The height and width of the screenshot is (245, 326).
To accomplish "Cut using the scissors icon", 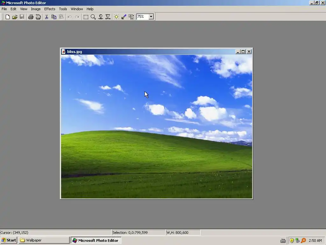I will point(46,17).
